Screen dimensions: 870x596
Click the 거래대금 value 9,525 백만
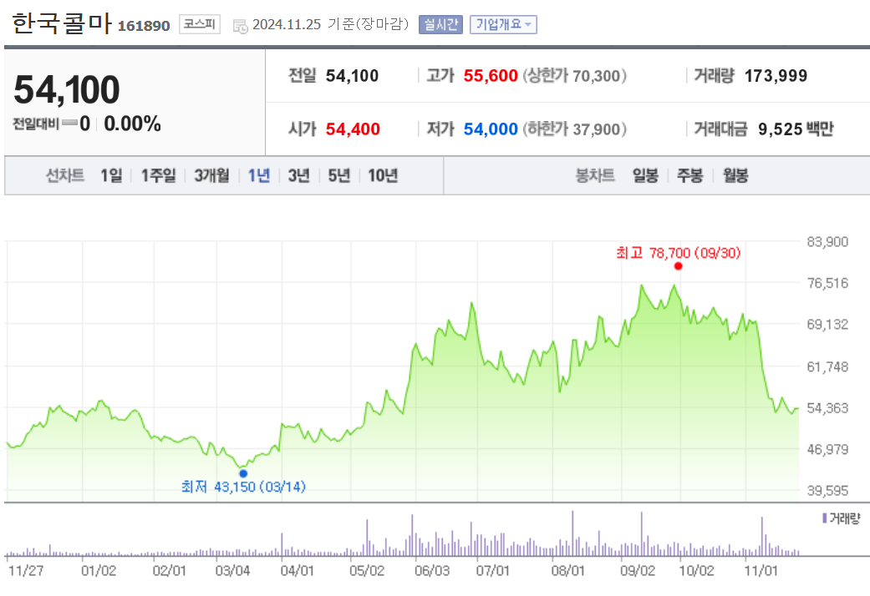[x=796, y=129]
